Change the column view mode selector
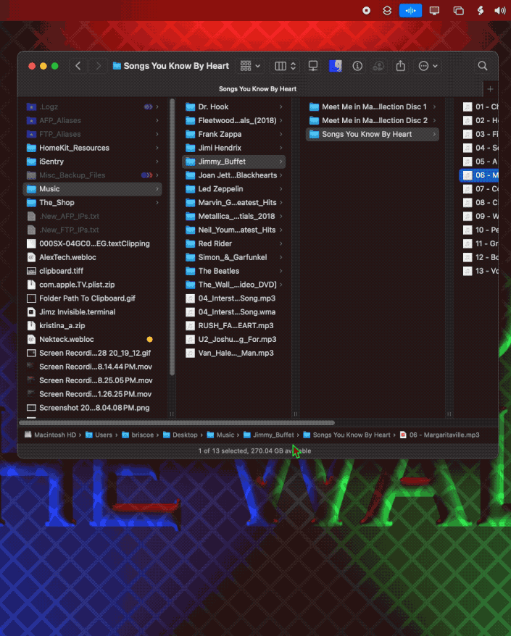The image size is (511, 636). coord(285,66)
